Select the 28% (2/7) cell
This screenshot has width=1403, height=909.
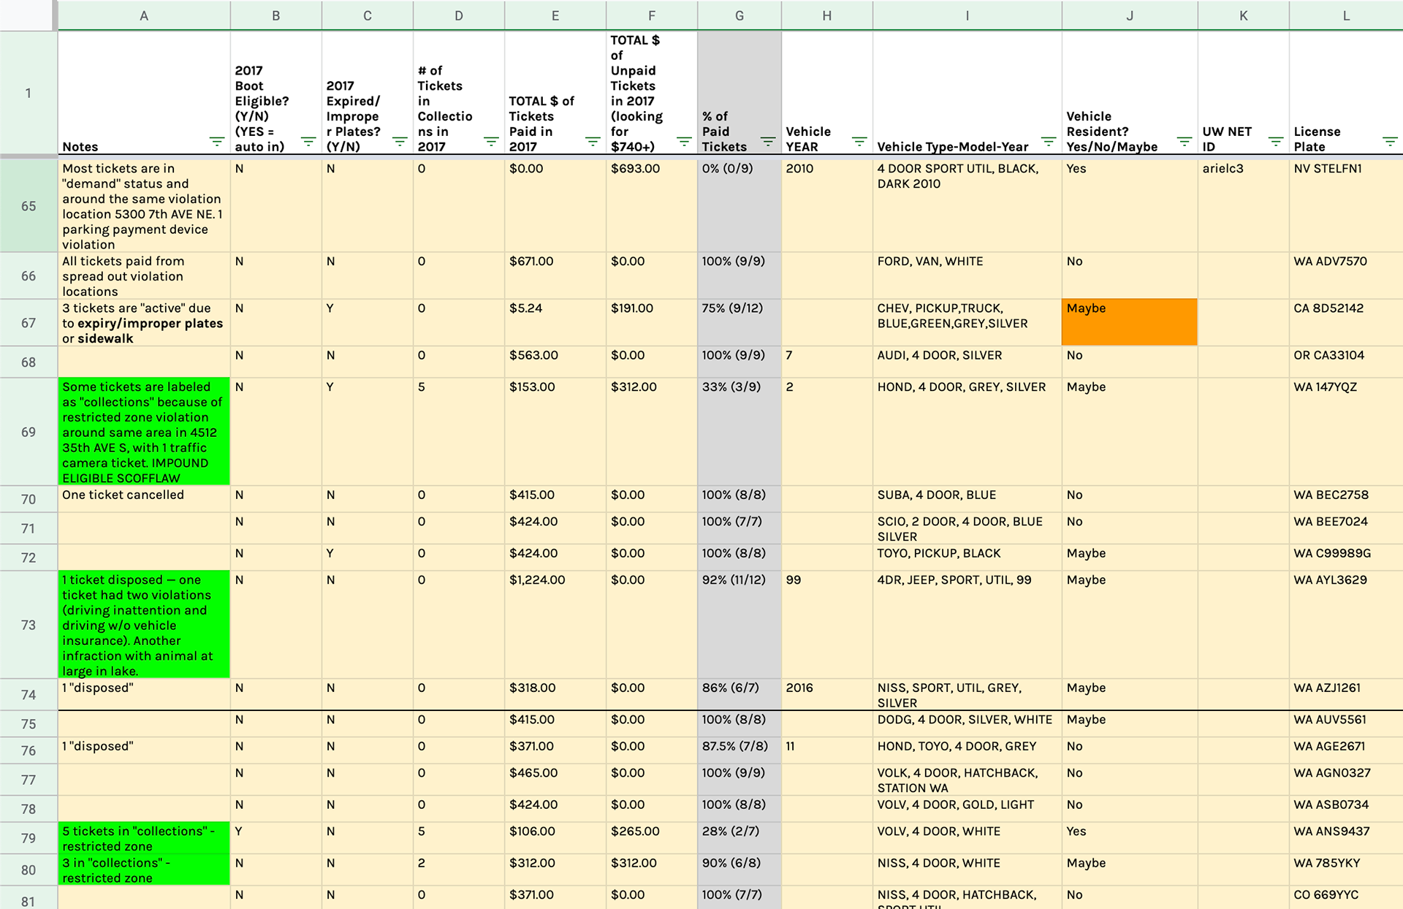[739, 838]
